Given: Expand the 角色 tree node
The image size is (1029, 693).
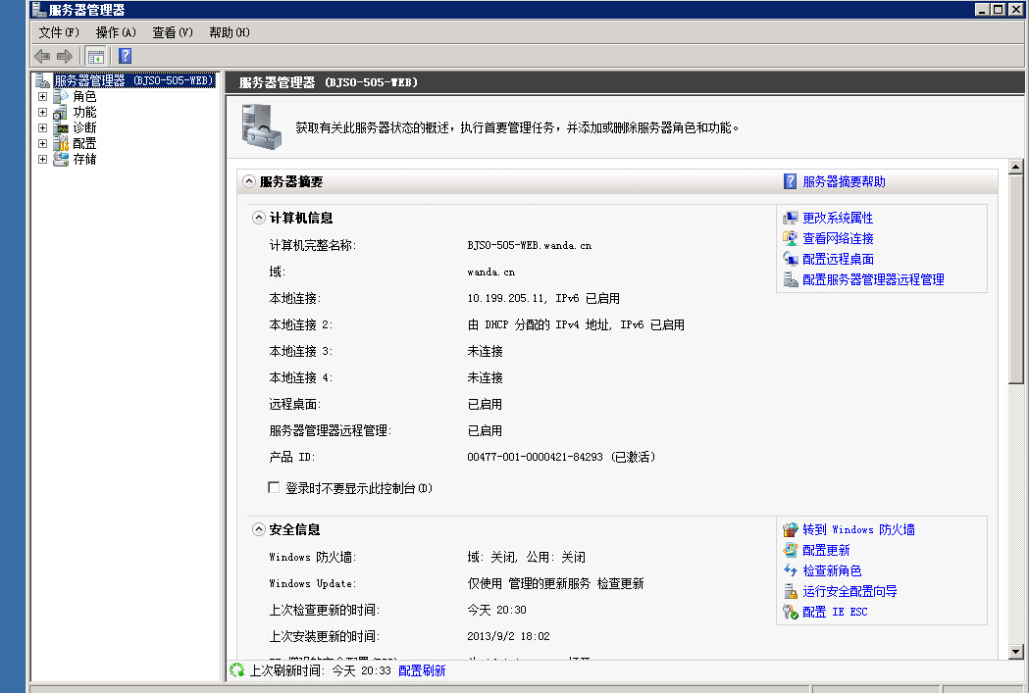Looking at the screenshot, I should pos(42,96).
